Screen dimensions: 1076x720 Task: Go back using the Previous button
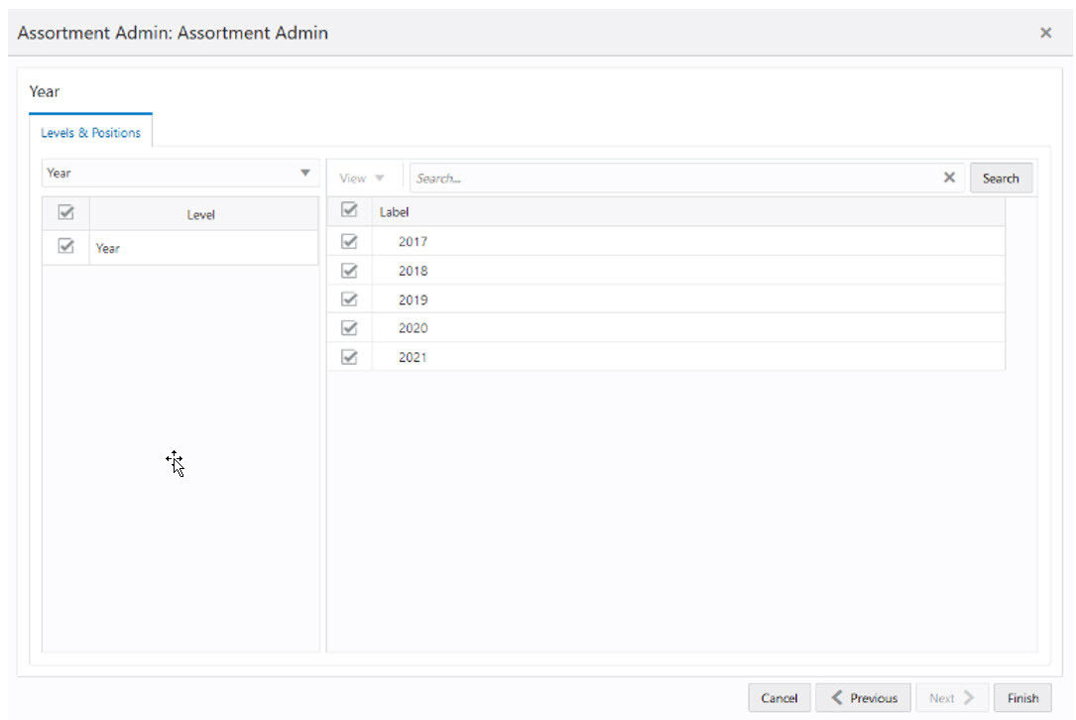(x=862, y=697)
